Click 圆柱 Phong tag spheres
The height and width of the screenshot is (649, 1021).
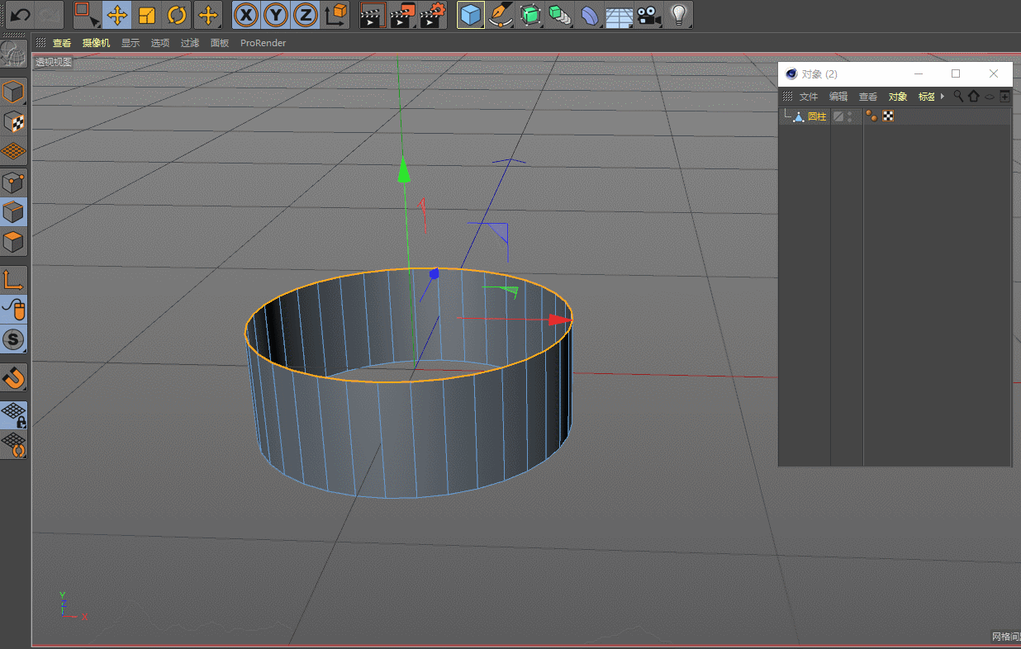(871, 116)
